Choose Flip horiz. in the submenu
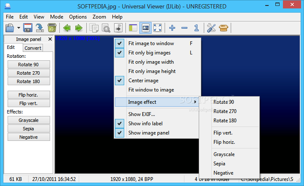The width and height of the screenshot is (304, 186). pos(229,142)
